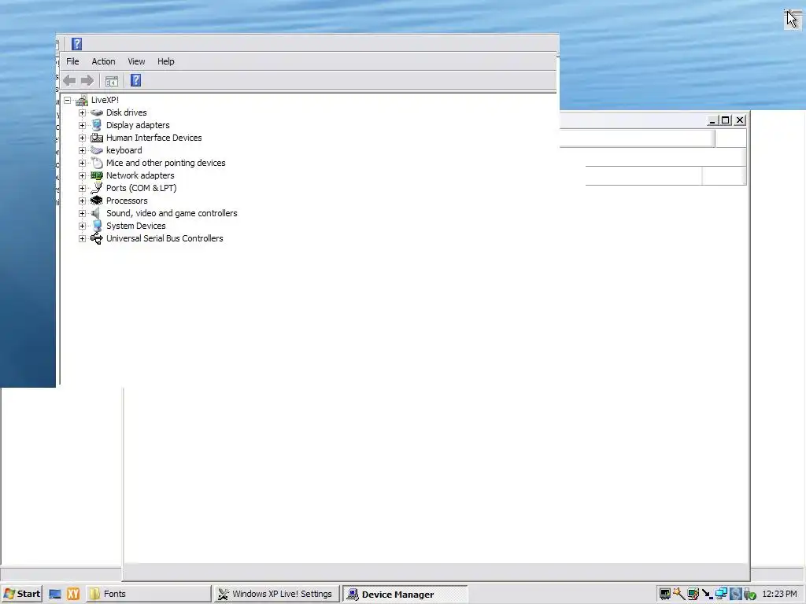Image resolution: width=806 pixels, height=604 pixels.
Task: Select the LiveXP! computer icon
Action: click(x=82, y=100)
